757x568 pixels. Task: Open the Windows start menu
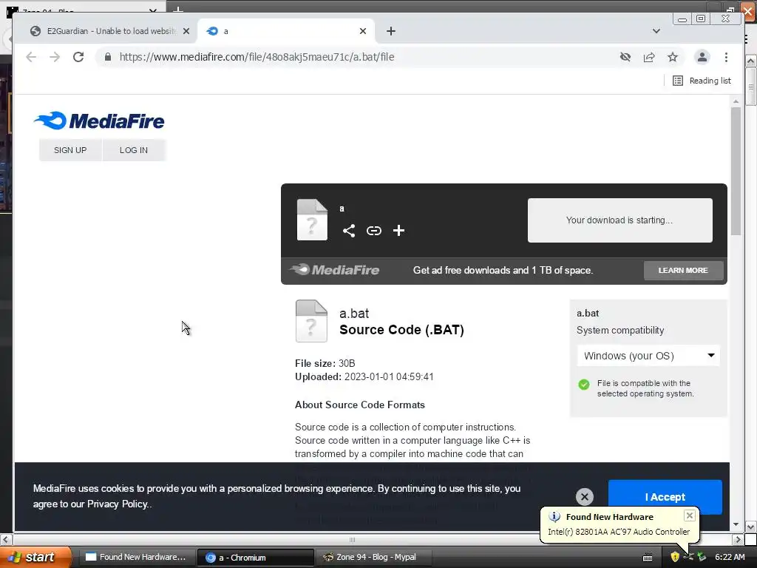coord(35,557)
